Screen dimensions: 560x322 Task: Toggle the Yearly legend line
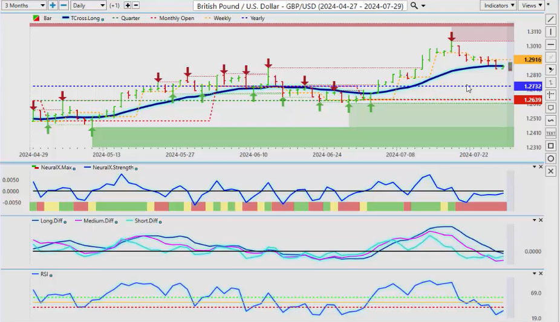pos(253,18)
